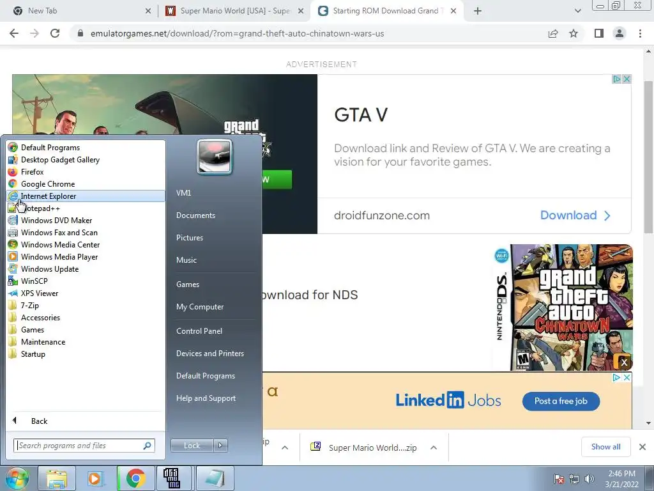The width and height of the screenshot is (654, 491).
Task: Open Chrome's three-dot menu
Action: [640, 33]
